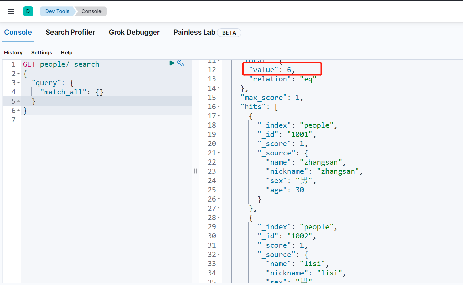Send the request with the play icon

click(x=172, y=63)
